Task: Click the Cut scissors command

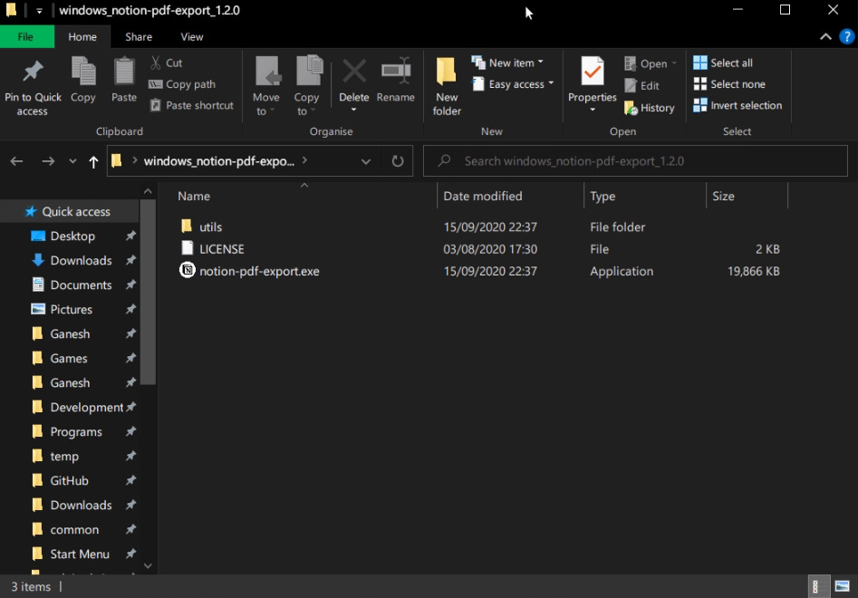Action: pyautogui.click(x=167, y=63)
